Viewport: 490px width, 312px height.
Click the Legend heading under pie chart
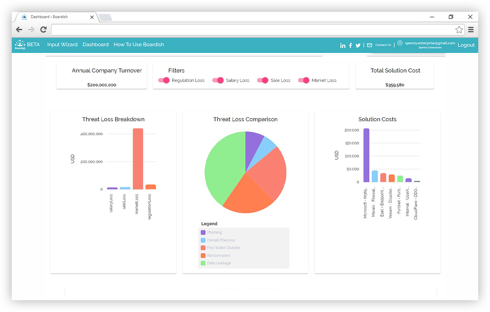click(x=209, y=224)
